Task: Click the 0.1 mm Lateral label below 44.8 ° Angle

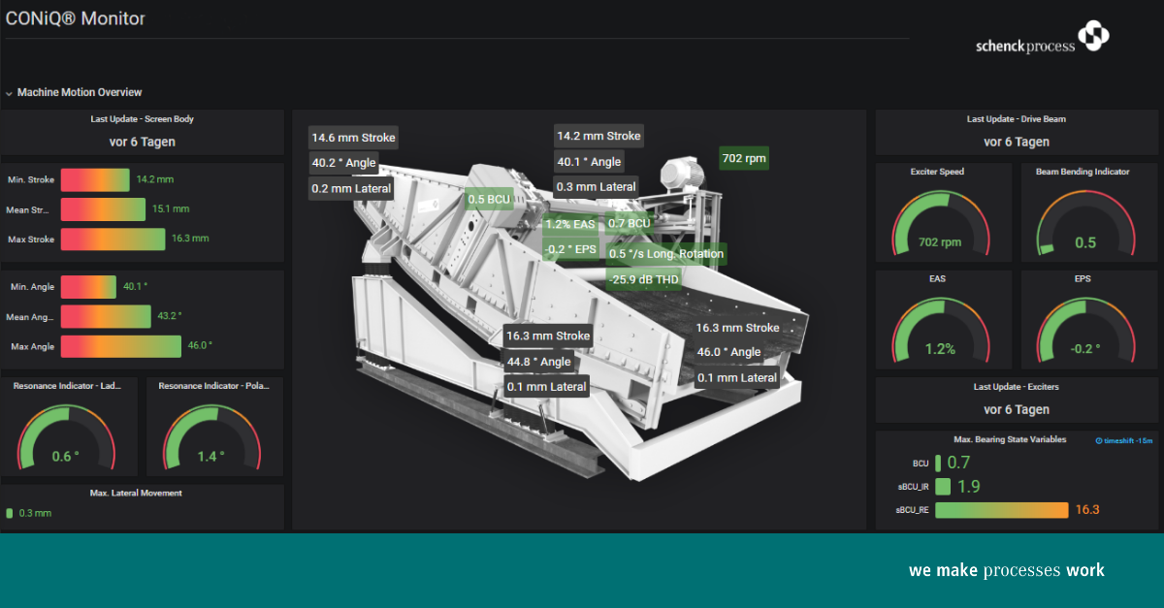Action: [547, 386]
